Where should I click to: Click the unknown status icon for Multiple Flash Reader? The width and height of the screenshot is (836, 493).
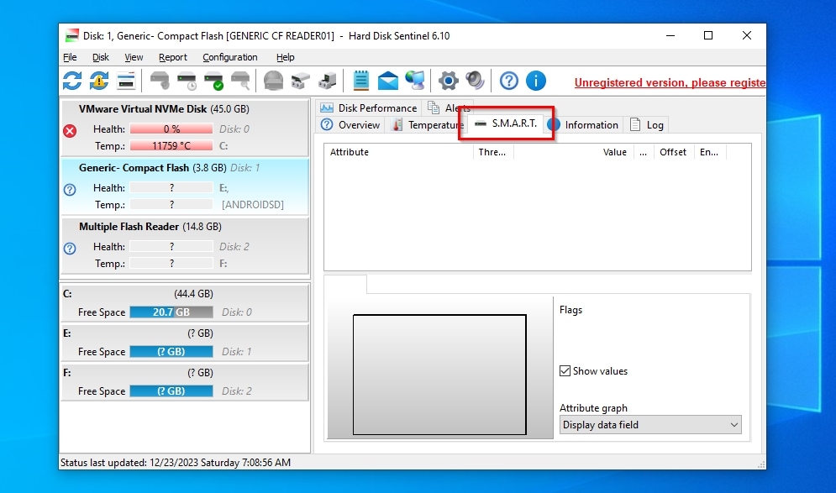(70, 249)
